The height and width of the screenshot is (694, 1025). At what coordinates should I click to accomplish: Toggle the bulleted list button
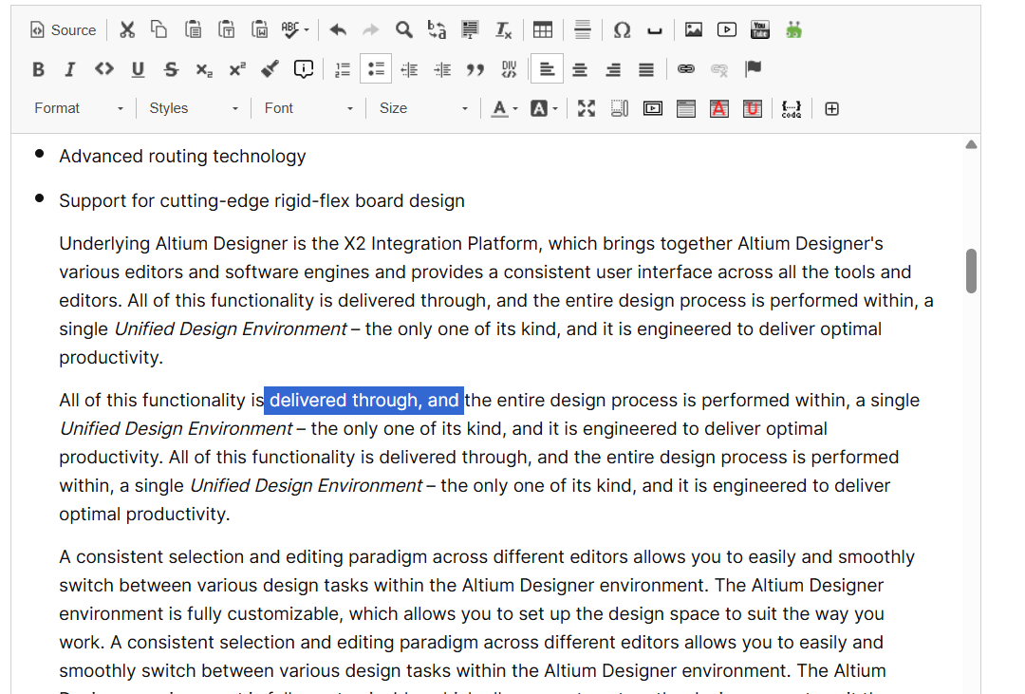coord(376,69)
